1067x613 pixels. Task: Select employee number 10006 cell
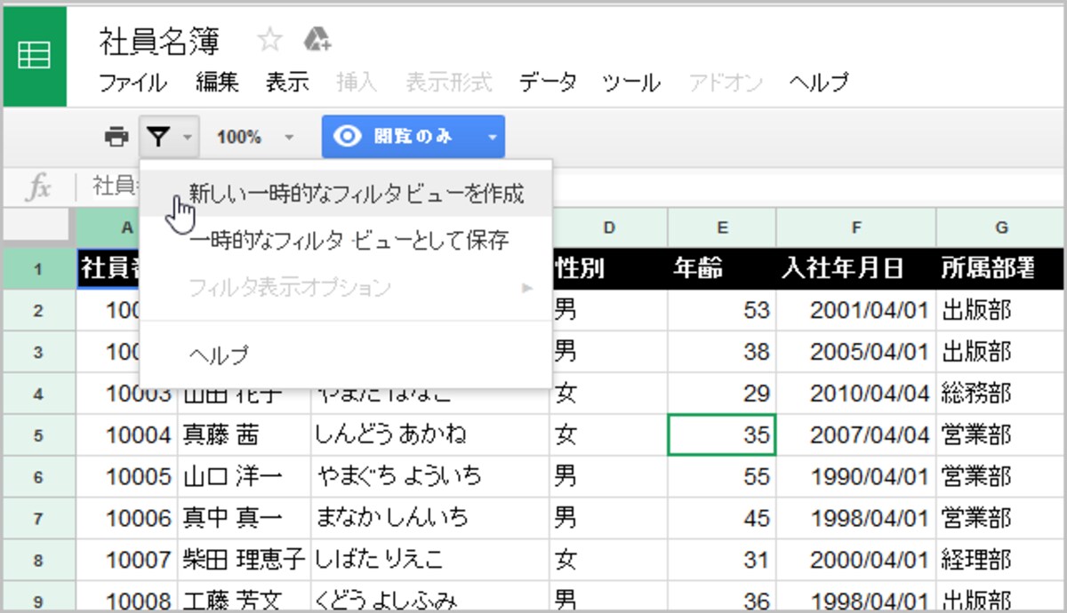[x=127, y=518]
